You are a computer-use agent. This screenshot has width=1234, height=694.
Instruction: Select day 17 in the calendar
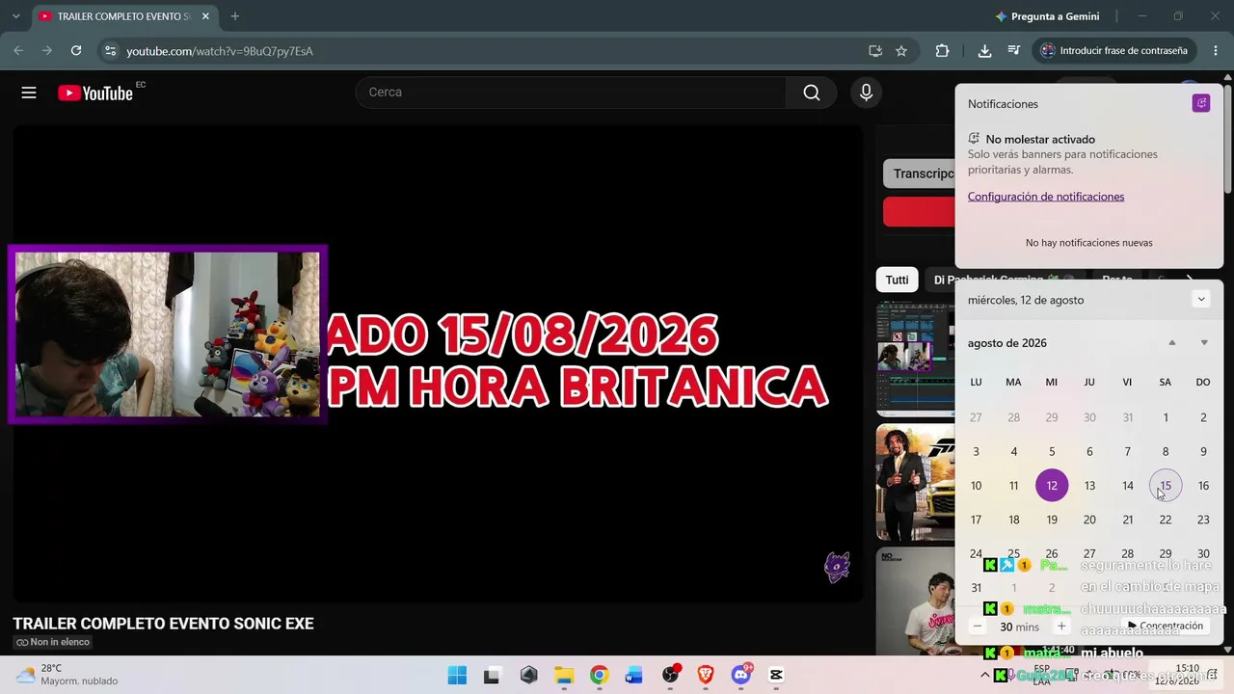[976, 520]
